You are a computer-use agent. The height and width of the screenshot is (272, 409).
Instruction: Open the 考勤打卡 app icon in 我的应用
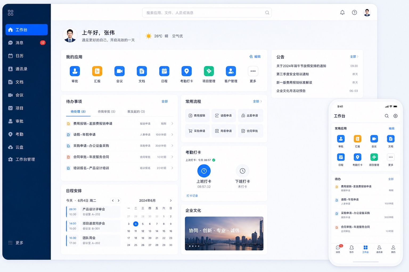pos(187,71)
